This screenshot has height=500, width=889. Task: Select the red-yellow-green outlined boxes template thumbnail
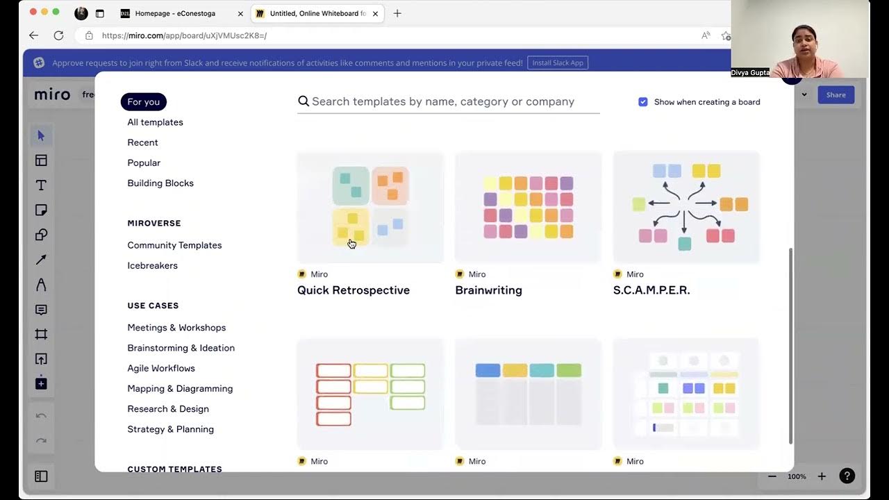click(x=370, y=394)
